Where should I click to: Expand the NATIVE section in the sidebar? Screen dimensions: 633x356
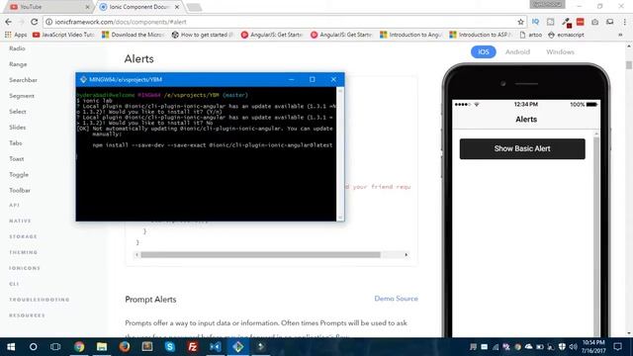click(x=20, y=221)
